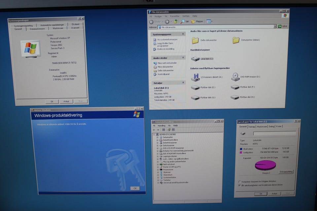Click the Forward arrow in Min datamaskin toolbar
The image size is (317, 211).
167,22
